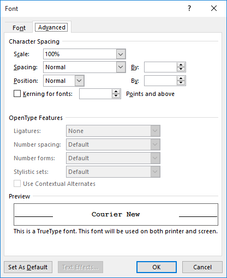Open the Ligatures dropdown

(x=113, y=131)
